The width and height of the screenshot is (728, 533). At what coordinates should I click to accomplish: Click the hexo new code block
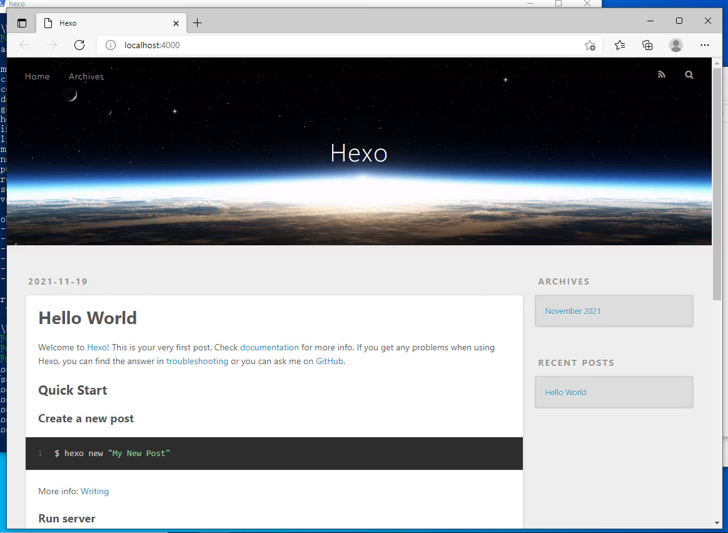tap(274, 453)
